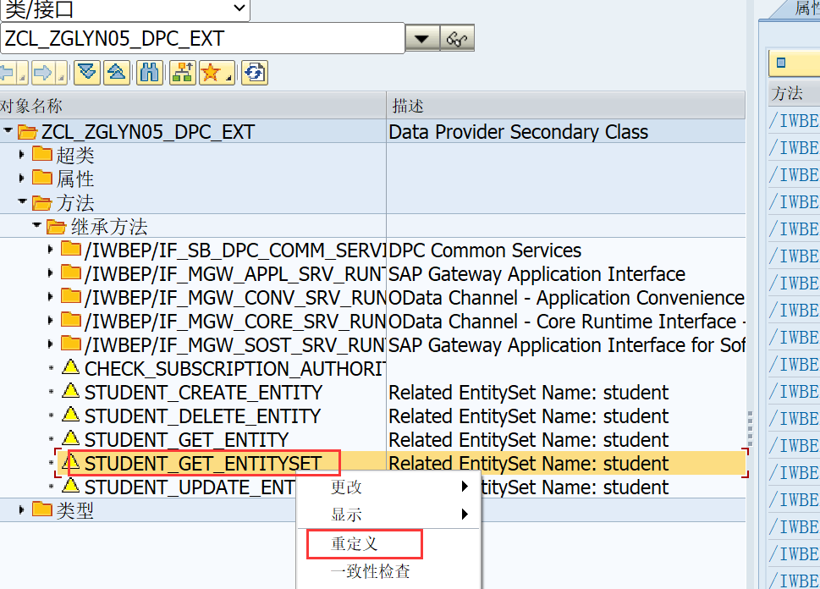The width and height of the screenshot is (820, 589).
Task: Click the display (glasses) icon button
Action: pyautogui.click(x=457, y=39)
